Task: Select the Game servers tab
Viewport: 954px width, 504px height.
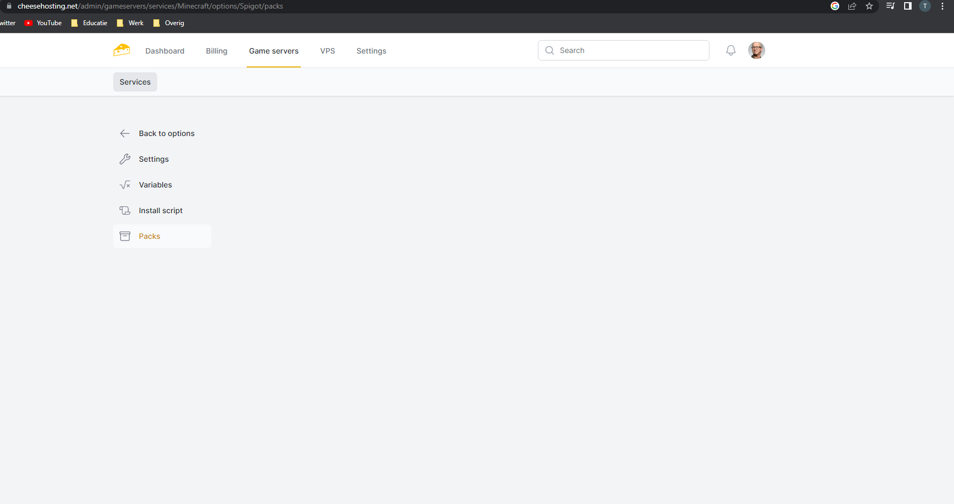Action: click(273, 51)
